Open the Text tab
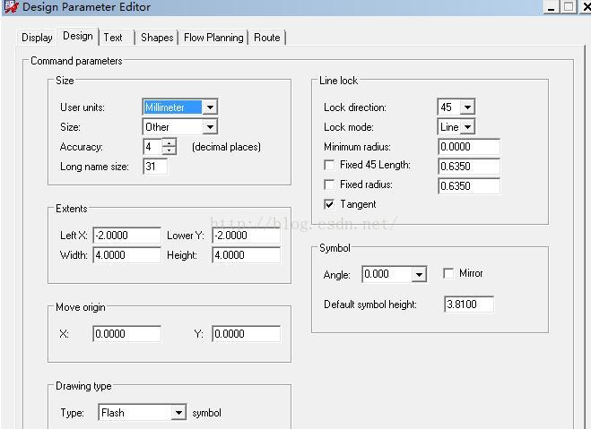The image size is (591, 429). coord(113,38)
